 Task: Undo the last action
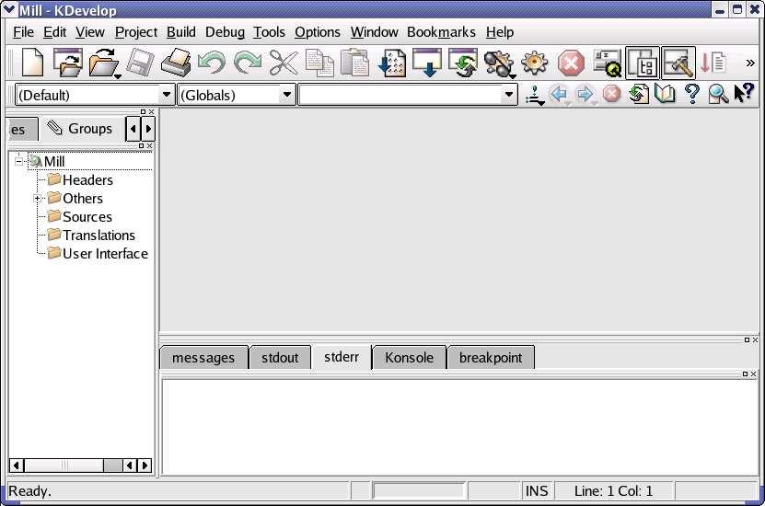[212, 63]
